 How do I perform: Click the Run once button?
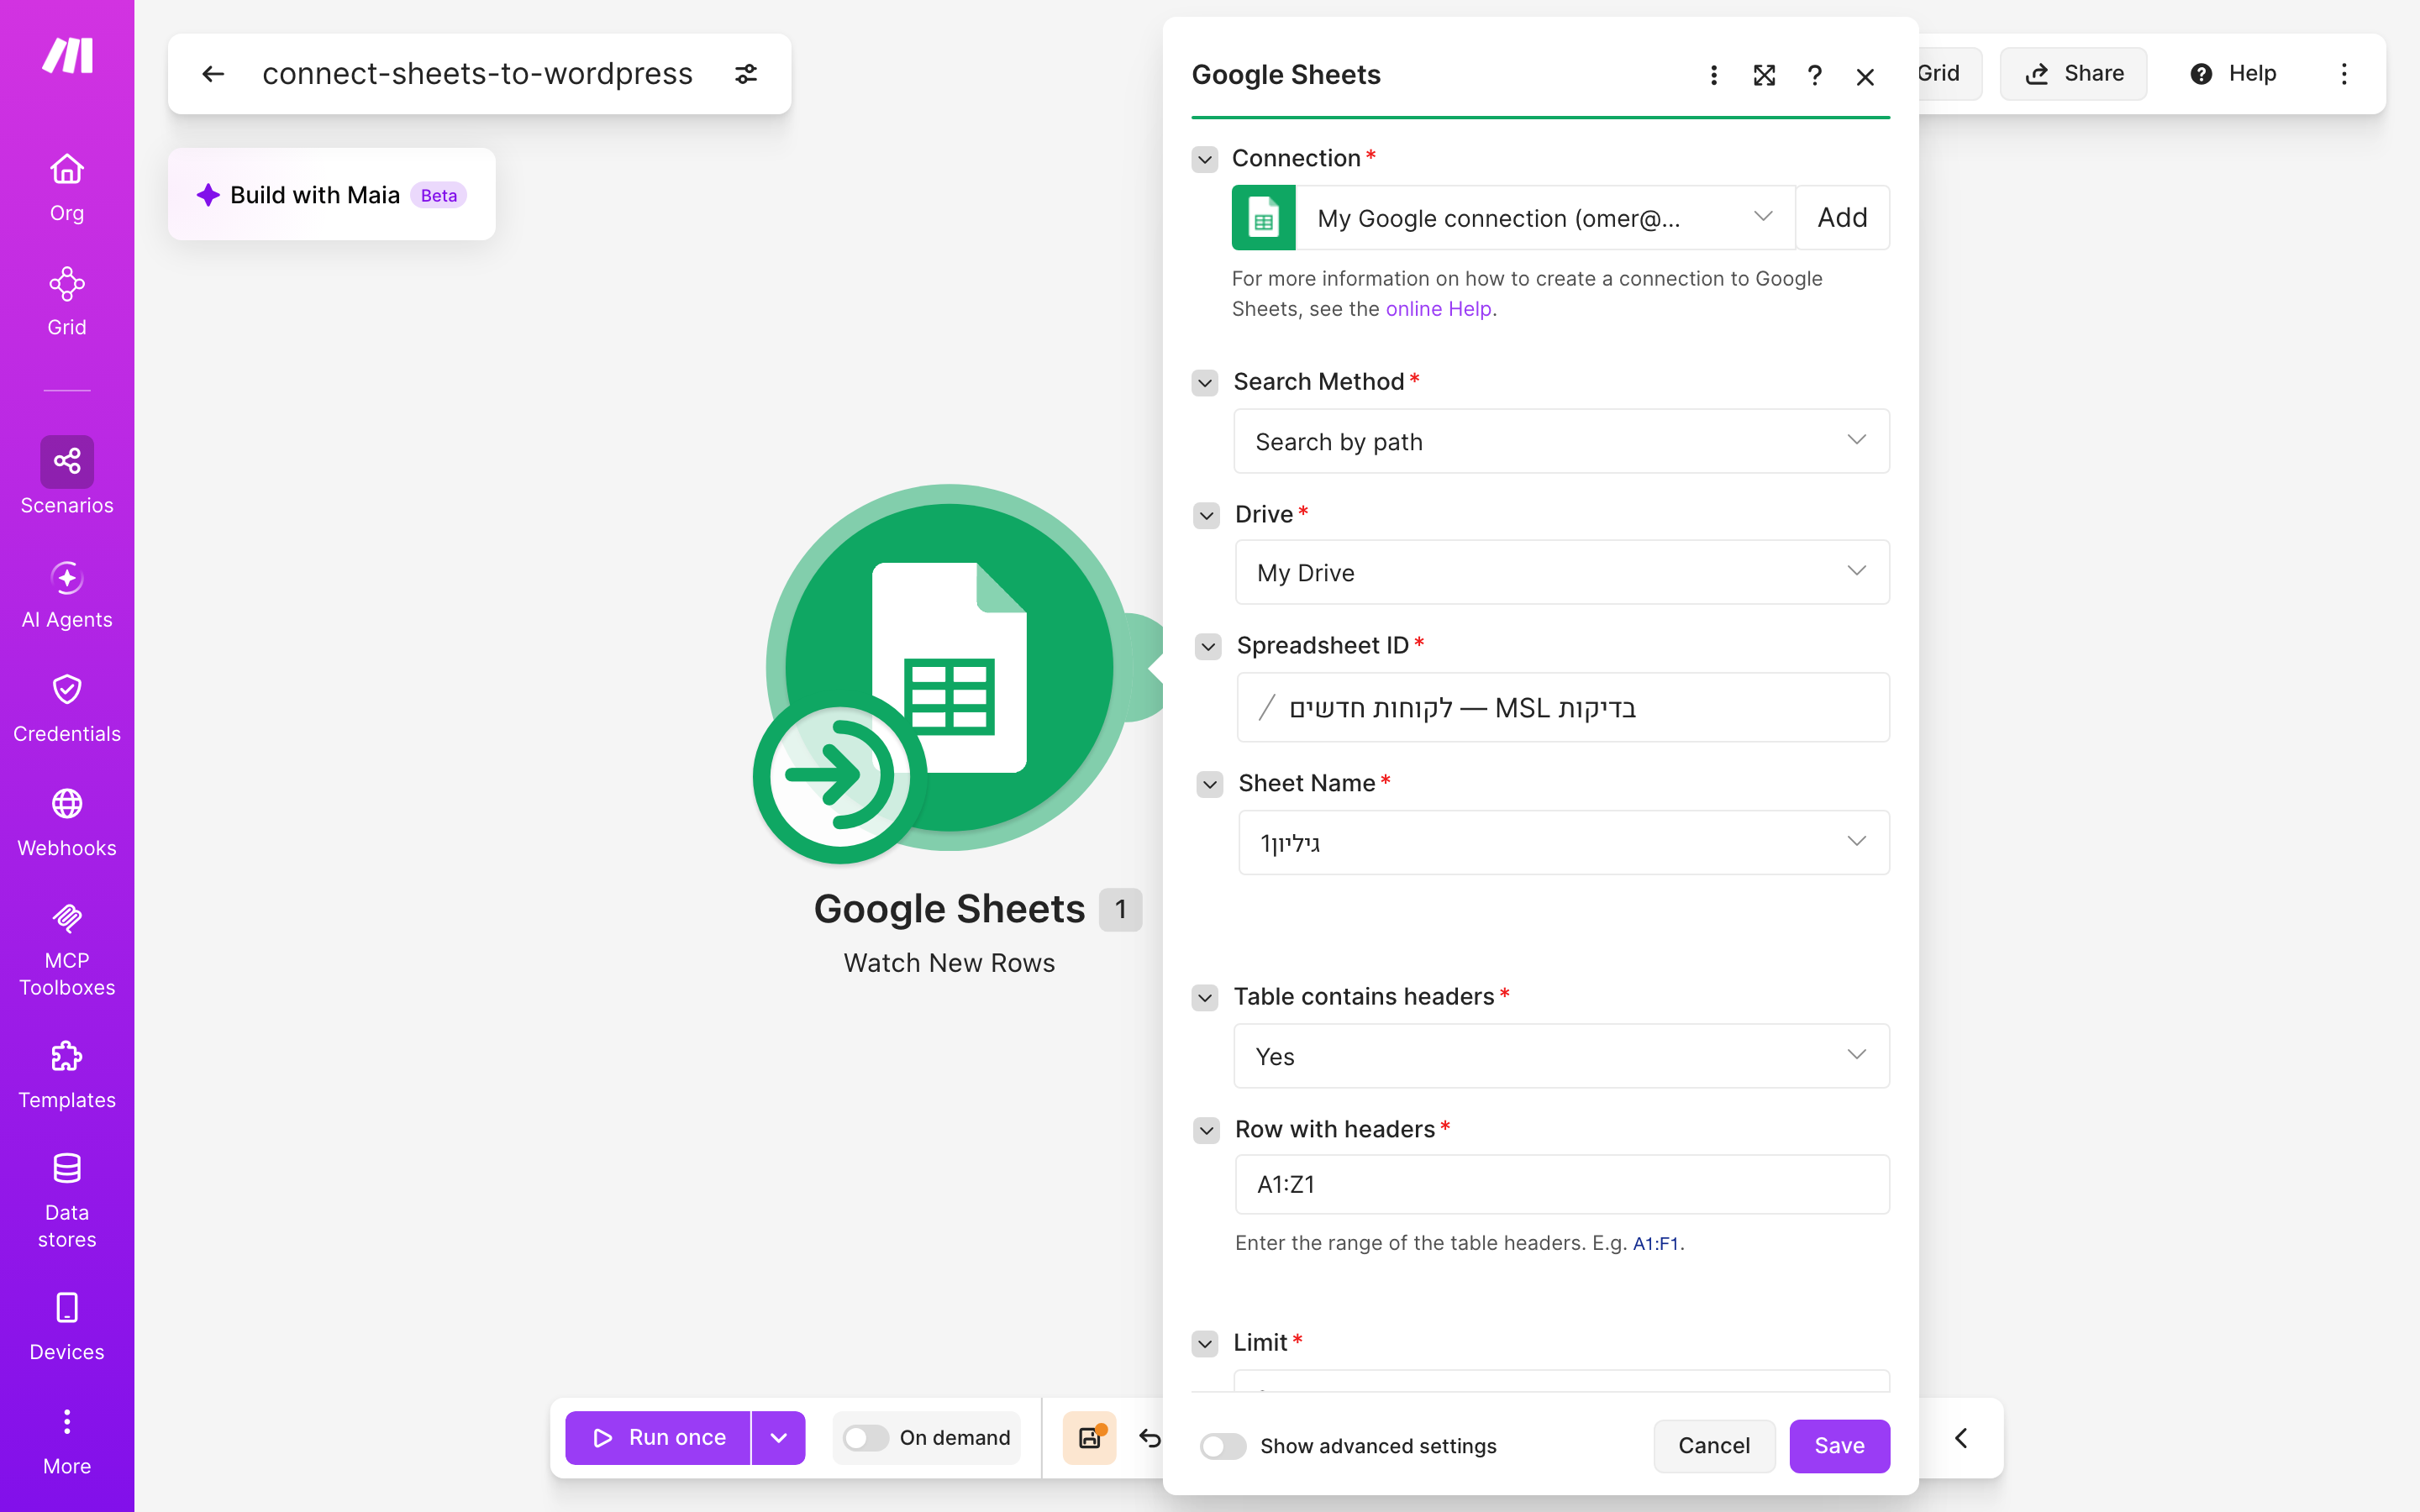tap(658, 1438)
